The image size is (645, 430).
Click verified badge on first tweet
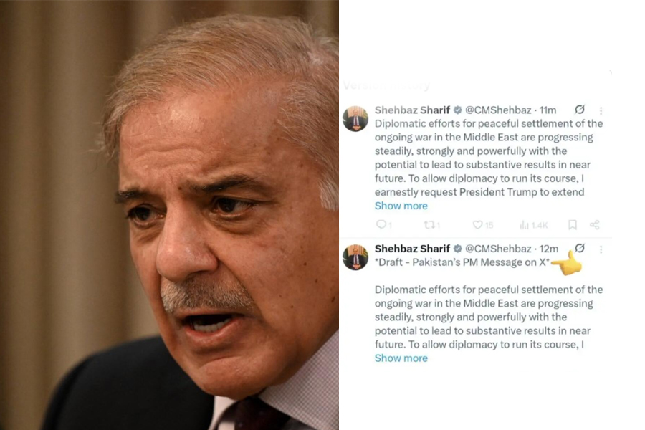(457, 110)
